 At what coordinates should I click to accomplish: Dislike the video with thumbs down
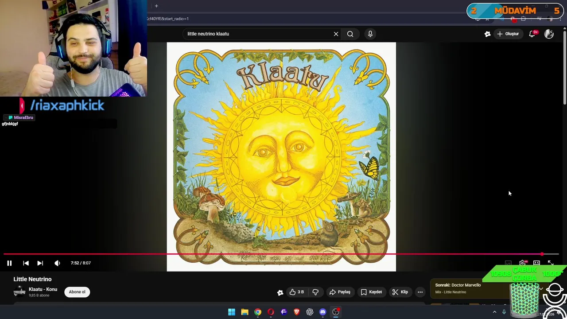pyautogui.click(x=315, y=292)
